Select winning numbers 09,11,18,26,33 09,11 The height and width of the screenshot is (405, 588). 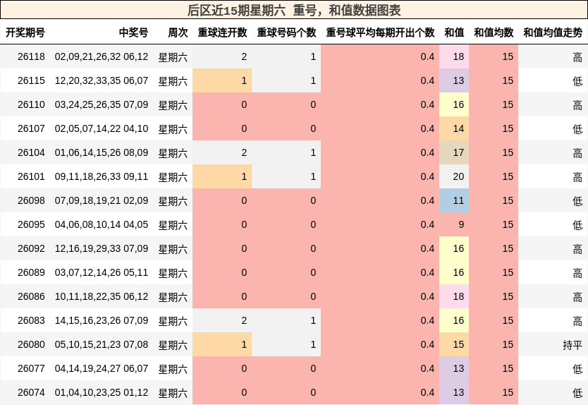tap(102, 177)
